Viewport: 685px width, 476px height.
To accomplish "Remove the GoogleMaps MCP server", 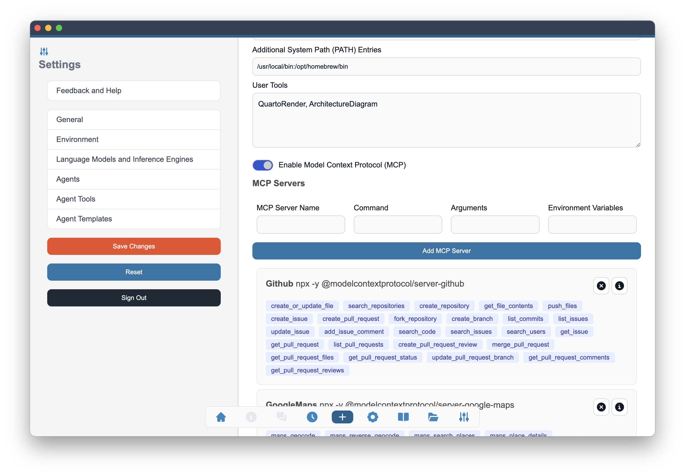I will click(601, 407).
